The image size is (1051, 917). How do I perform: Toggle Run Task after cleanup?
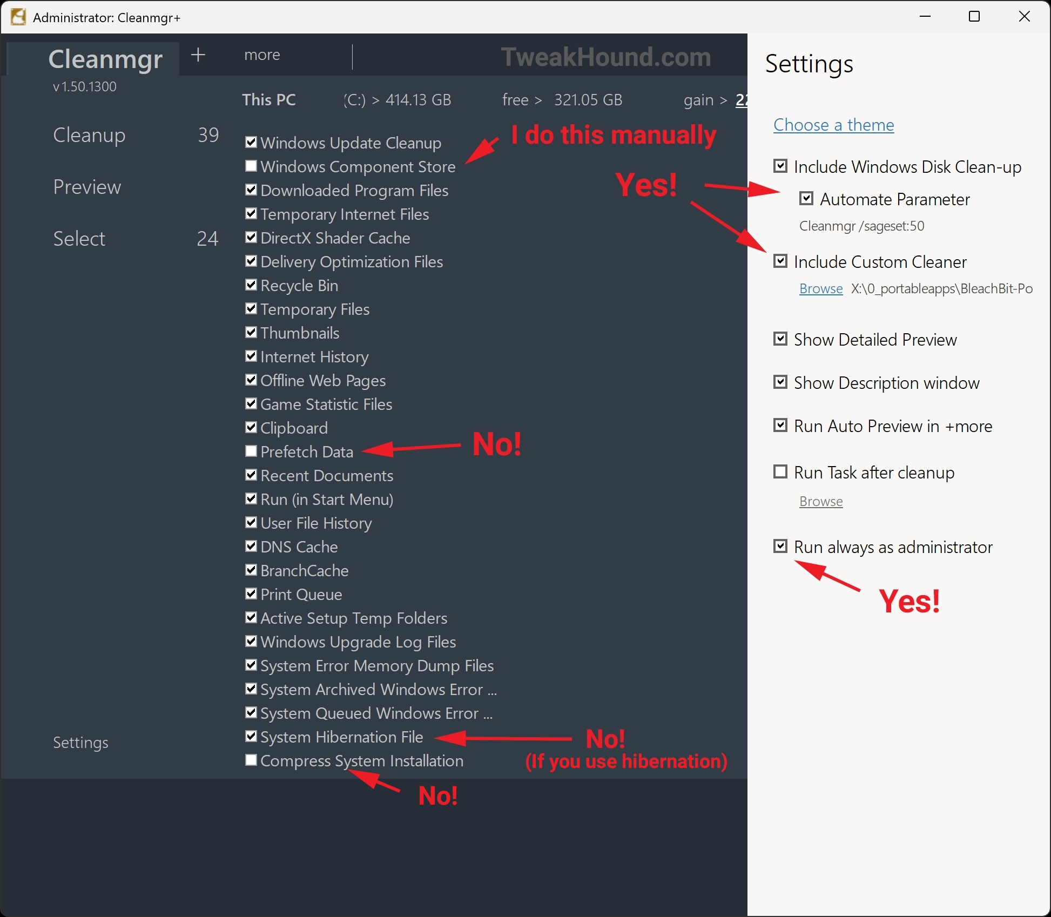780,472
